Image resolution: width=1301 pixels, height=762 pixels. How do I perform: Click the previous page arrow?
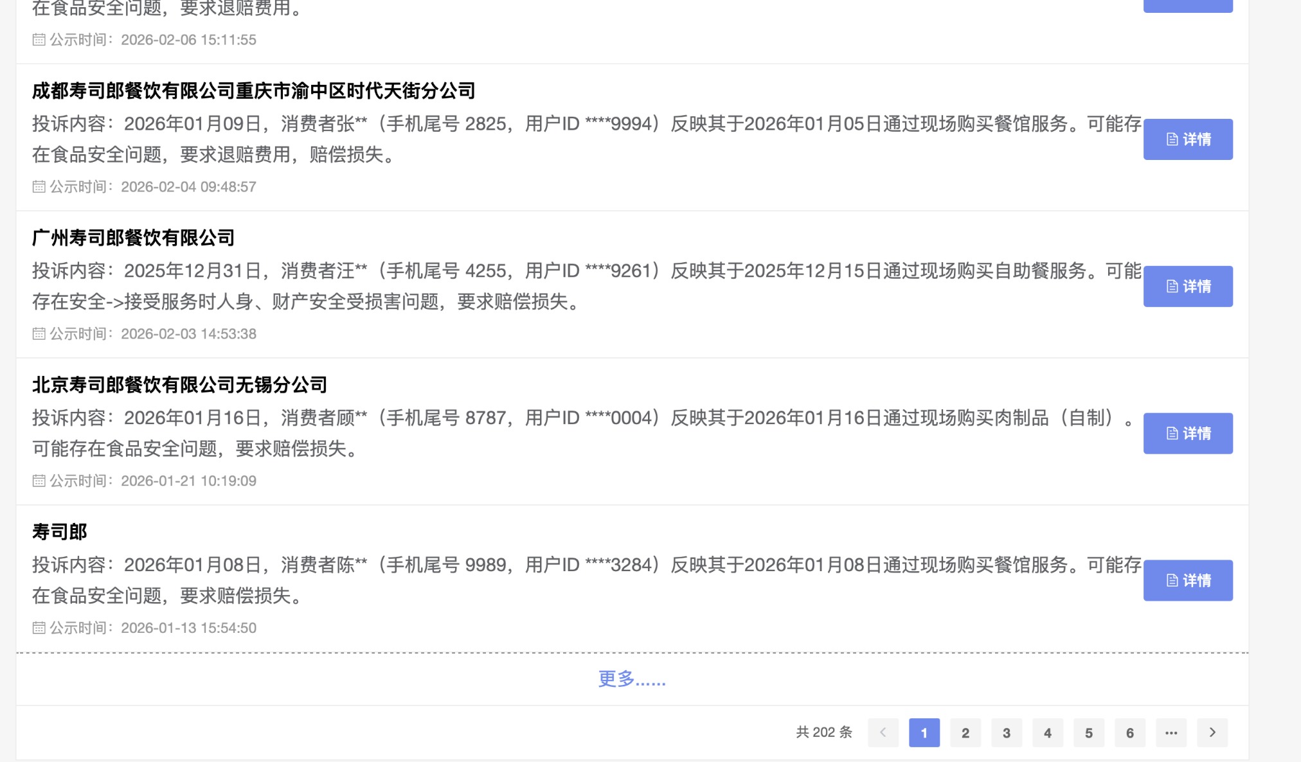pyautogui.click(x=883, y=732)
